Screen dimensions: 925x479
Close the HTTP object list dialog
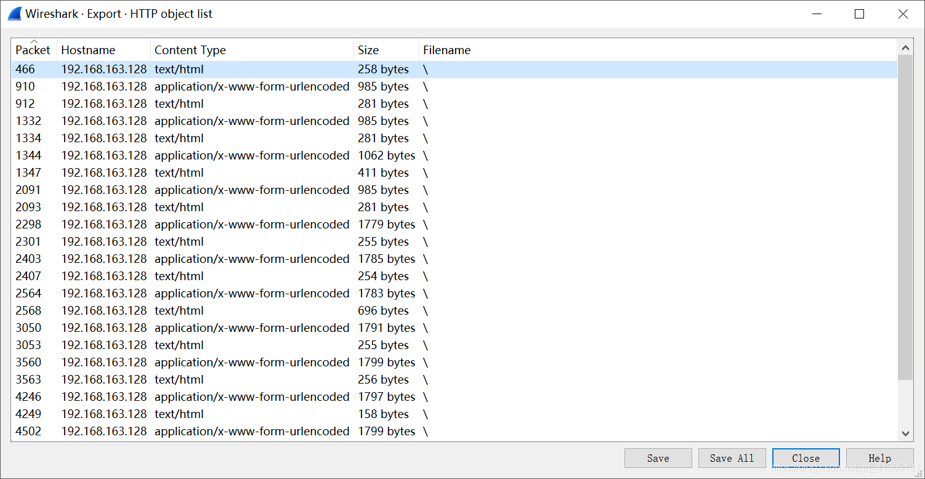coord(806,458)
